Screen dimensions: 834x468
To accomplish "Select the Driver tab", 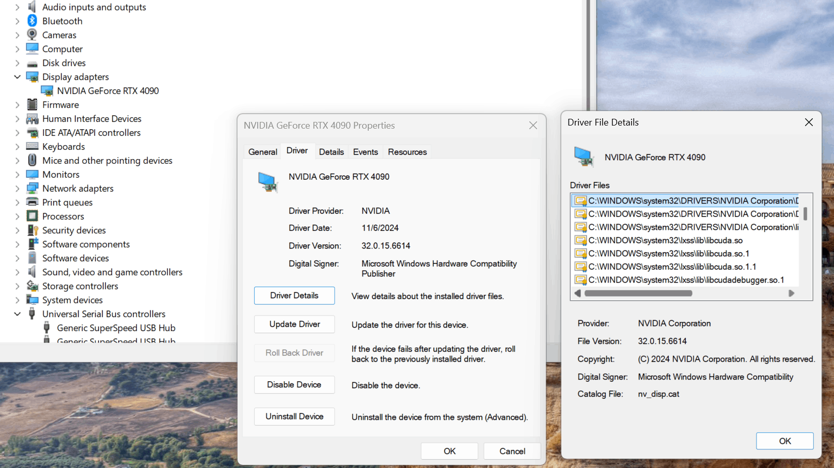I will point(297,150).
